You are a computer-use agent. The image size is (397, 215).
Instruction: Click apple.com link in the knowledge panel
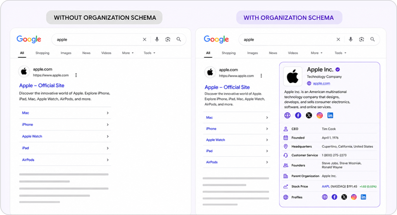click(x=321, y=84)
